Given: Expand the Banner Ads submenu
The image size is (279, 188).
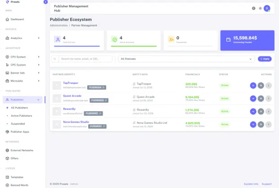Looking at the screenshot, I should tap(22, 73).
